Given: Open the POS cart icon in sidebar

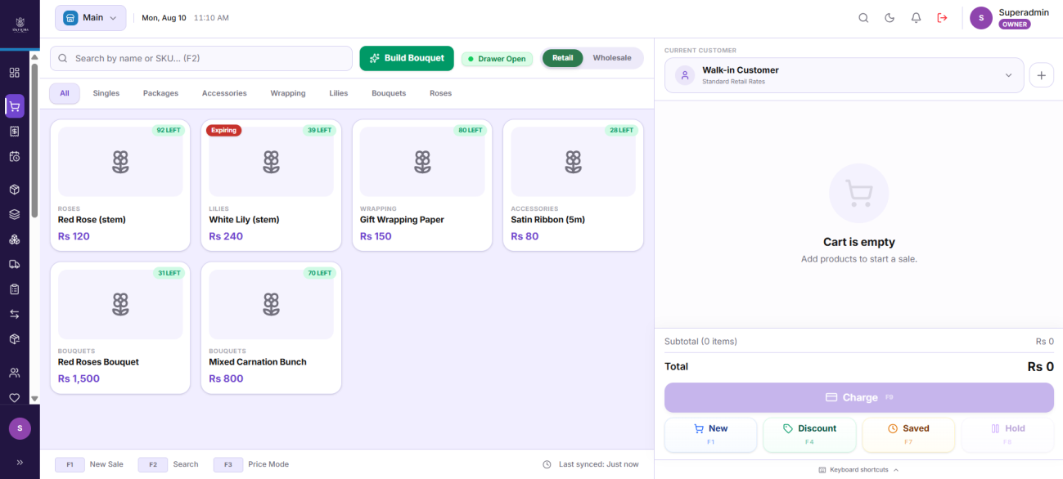Looking at the screenshot, I should click(14, 105).
